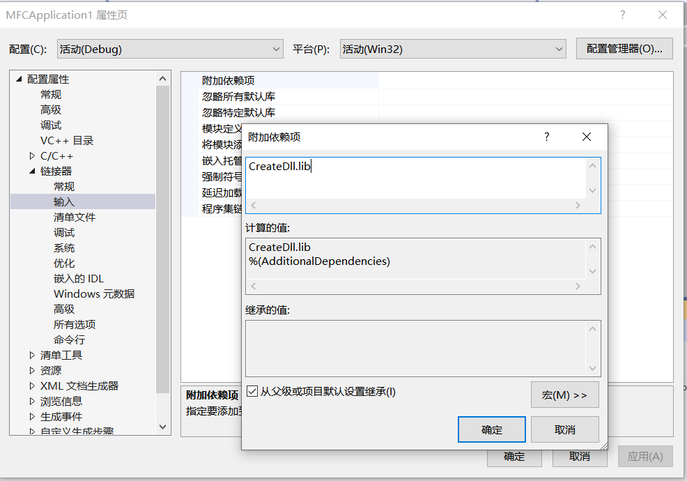
Task: Collapse the 链接器 tree node
Action: 32,171
